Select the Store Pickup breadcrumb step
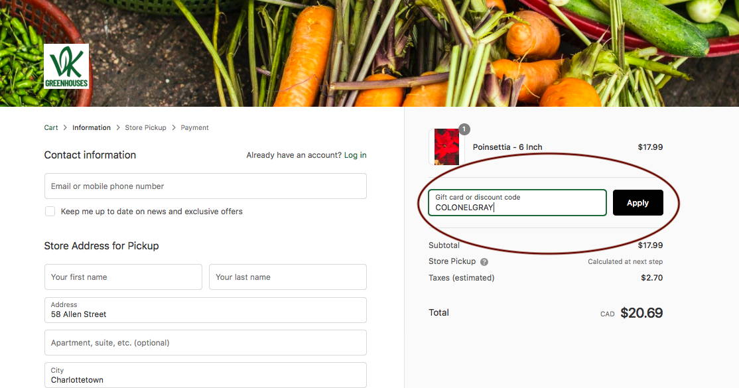This screenshot has width=739, height=388. [x=146, y=128]
